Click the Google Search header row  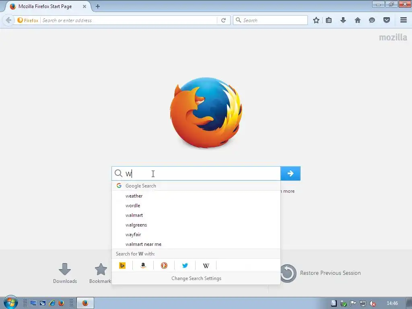(196, 186)
